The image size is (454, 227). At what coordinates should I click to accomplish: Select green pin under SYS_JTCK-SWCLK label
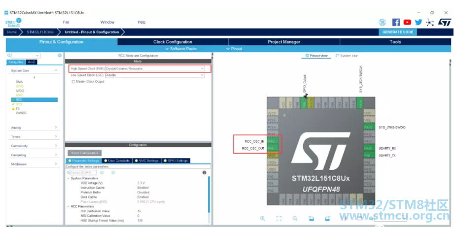pos(360,102)
